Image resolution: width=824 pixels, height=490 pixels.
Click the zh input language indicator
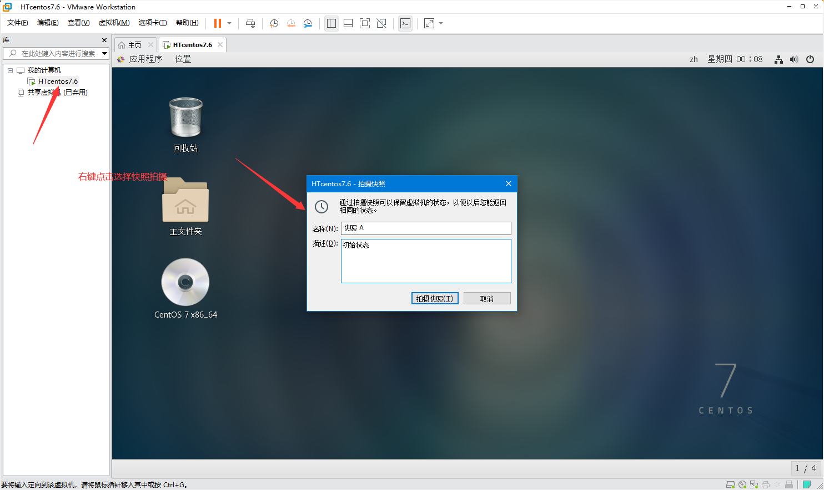694,59
